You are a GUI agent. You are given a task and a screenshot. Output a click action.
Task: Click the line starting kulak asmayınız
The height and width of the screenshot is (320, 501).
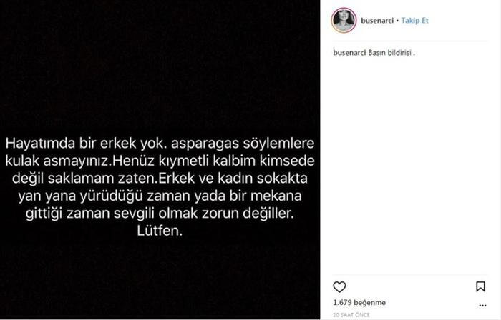(160, 161)
